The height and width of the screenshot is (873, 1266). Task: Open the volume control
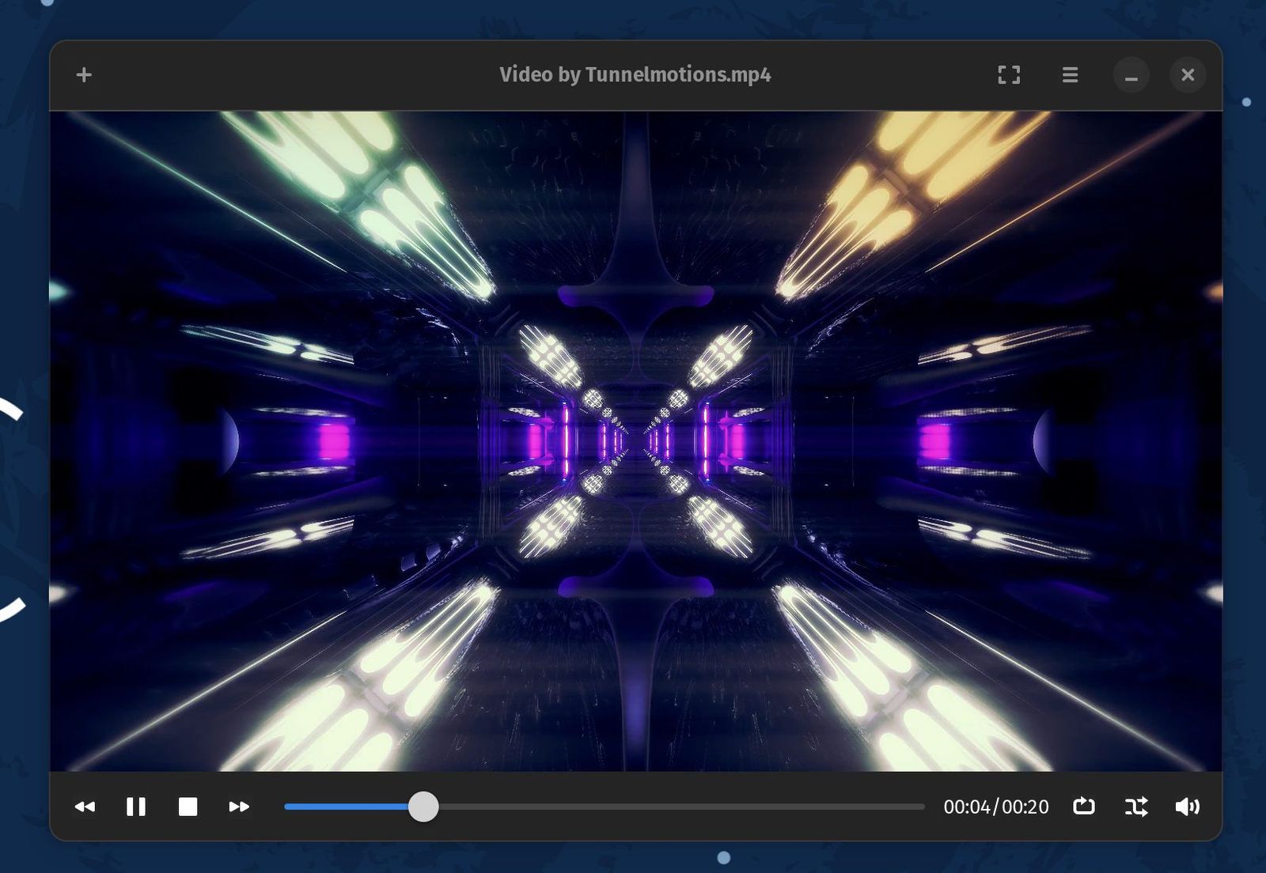pos(1188,807)
